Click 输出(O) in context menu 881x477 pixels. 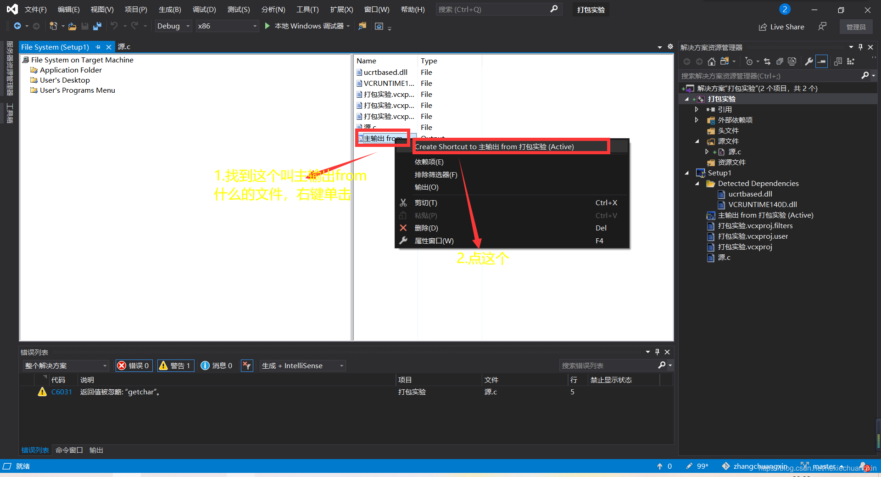[x=427, y=187]
